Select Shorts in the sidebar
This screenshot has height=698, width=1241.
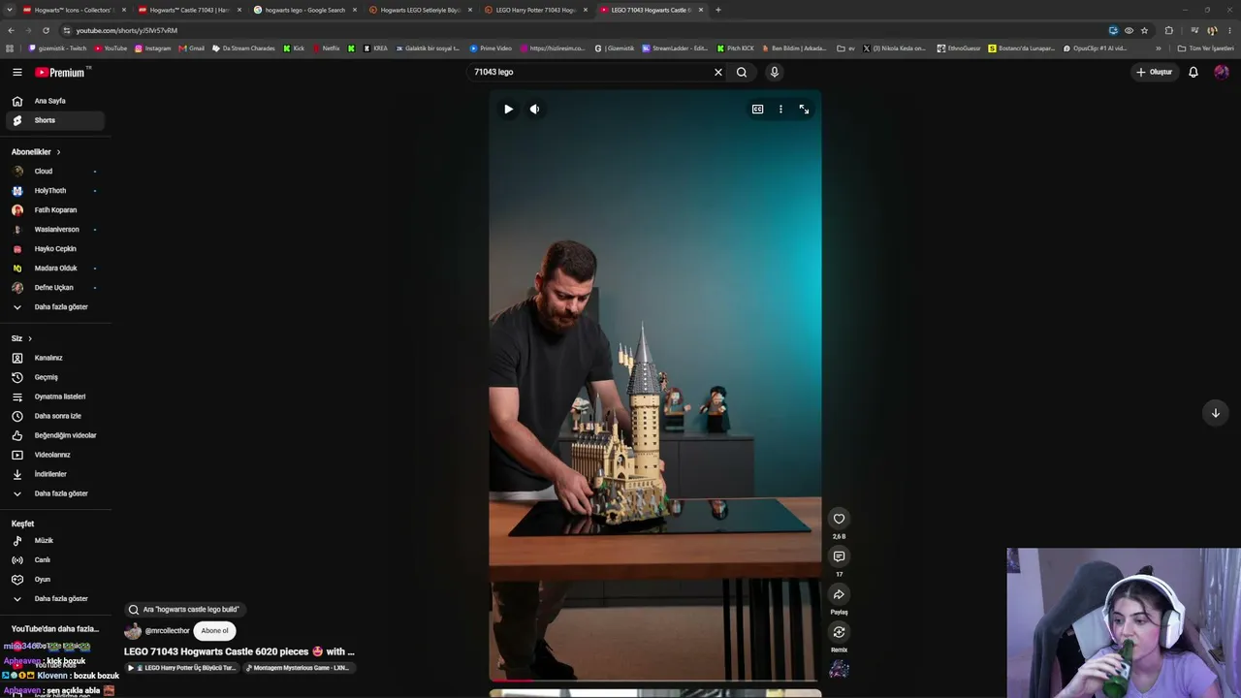[54, 120]
